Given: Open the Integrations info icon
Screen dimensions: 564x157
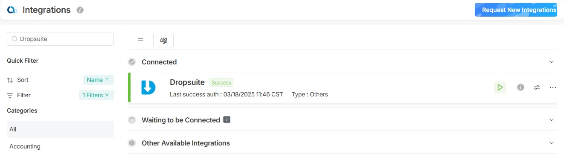Looking at the screenshot, I should 80,10.
